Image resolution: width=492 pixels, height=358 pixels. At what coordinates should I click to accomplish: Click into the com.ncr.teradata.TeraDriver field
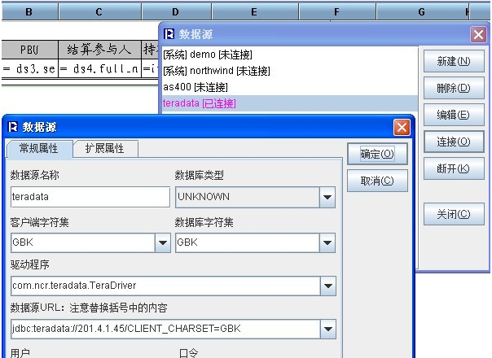(165, 286)
